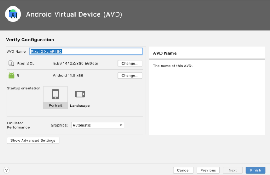Click the Android Studio logo icon
Viewport: 270px width, 175px height.
pyautogui.click(x=13, y=14)
